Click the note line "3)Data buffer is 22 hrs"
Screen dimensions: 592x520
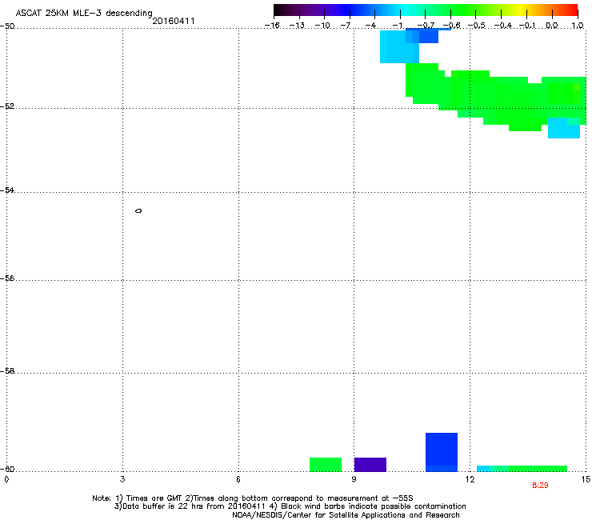[x=290, y=506]
